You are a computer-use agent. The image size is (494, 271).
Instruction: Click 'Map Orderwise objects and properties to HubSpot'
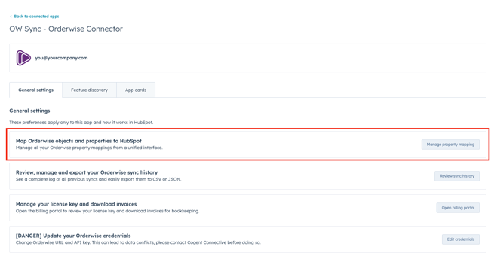click(x=78, y=141)
